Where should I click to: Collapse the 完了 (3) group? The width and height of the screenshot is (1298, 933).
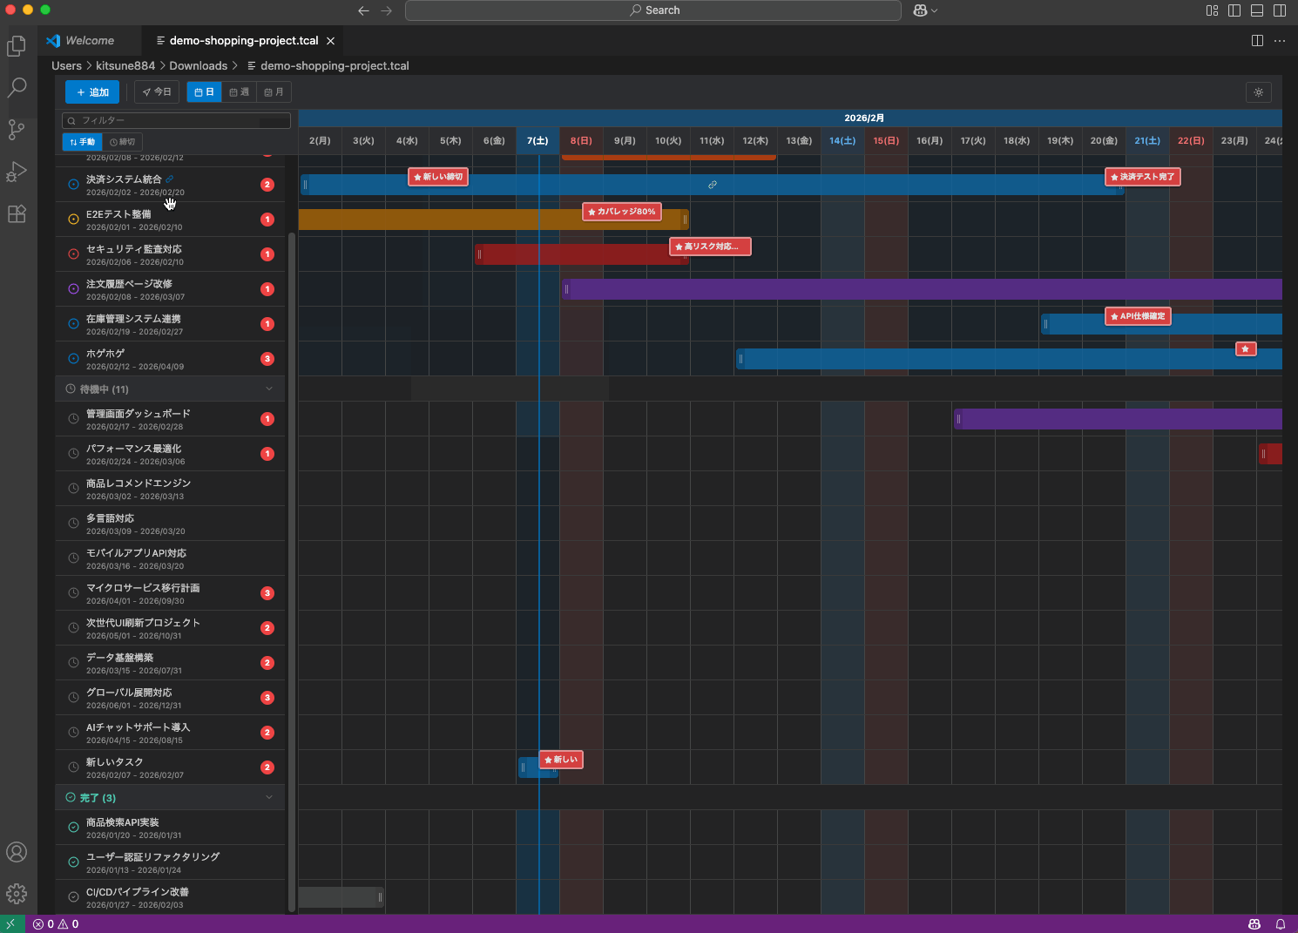[x=170, y=798]
